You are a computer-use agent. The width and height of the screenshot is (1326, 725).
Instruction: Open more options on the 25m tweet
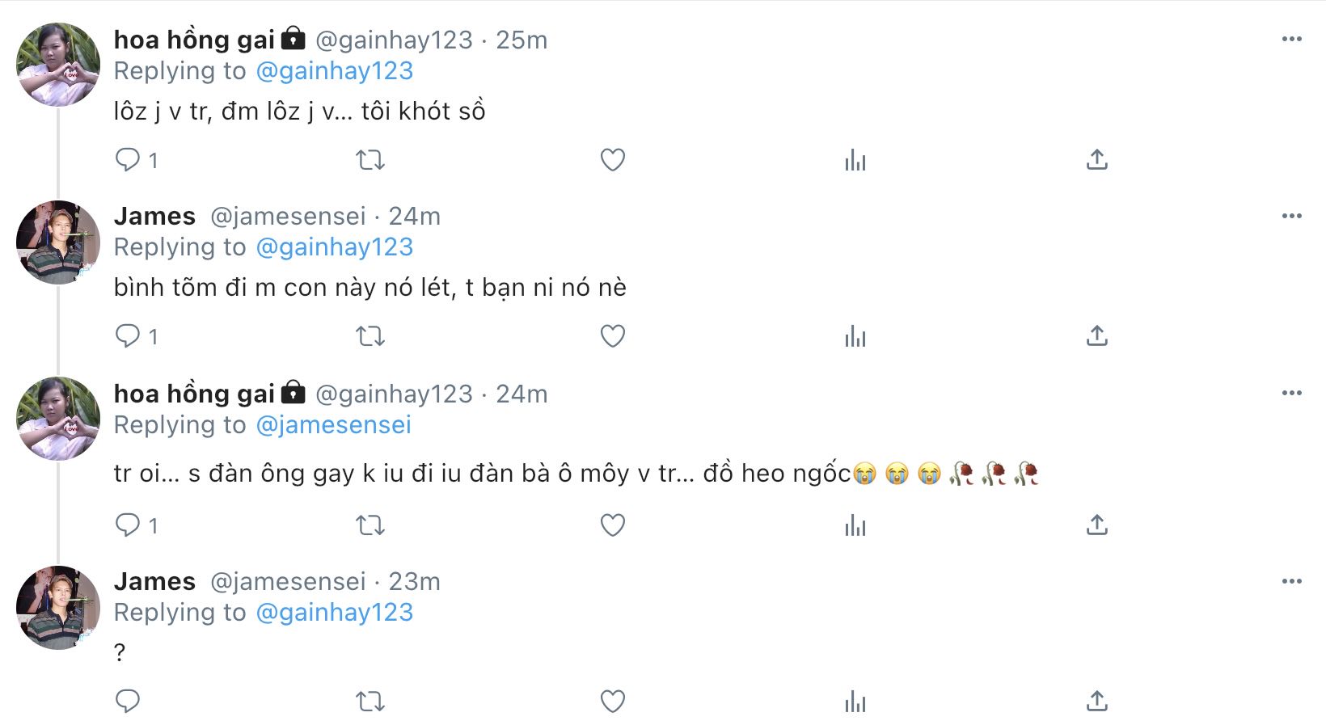pos(1291,39)
